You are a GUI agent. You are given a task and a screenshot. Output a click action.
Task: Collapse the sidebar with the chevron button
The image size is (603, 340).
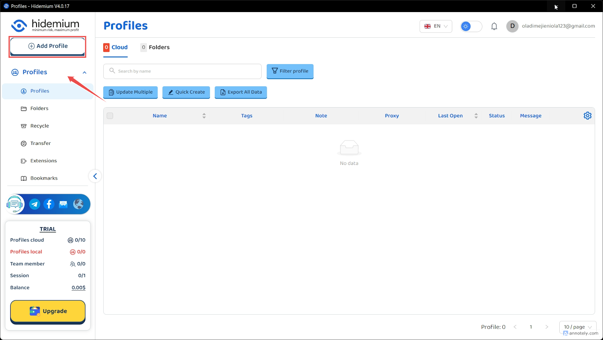(x=95, y=176)
